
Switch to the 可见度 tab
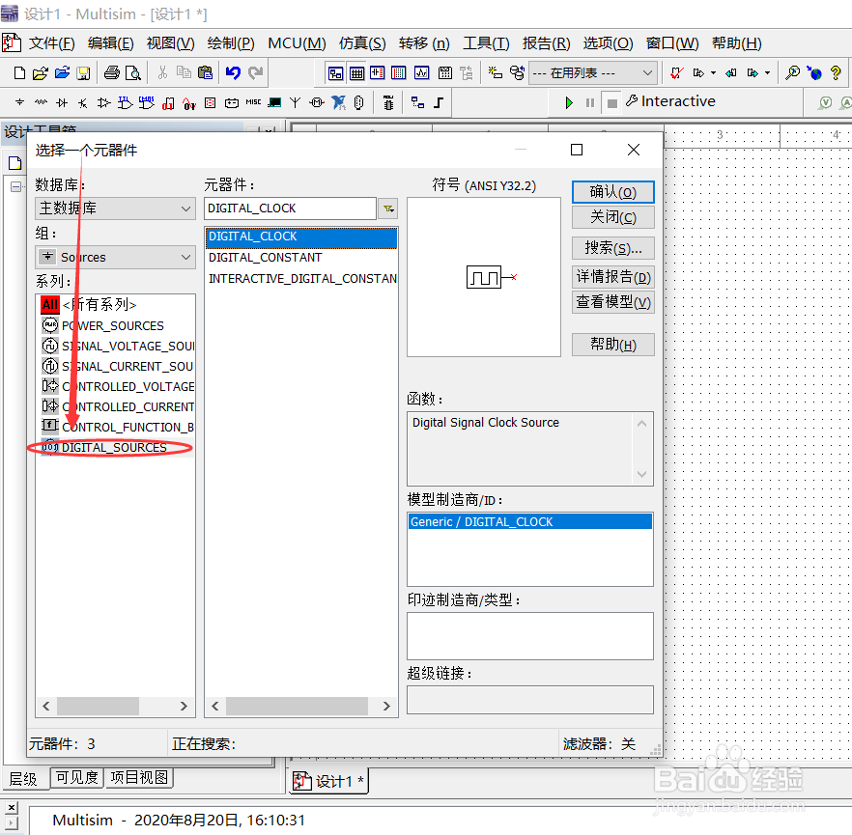pos(77,777)
